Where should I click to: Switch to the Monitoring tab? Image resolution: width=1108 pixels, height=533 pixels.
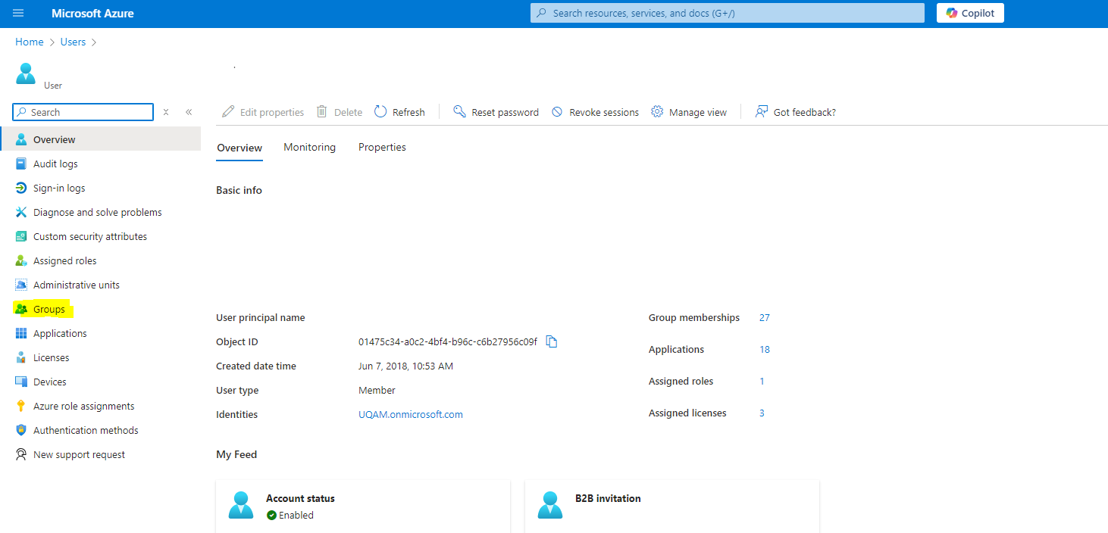pos(309,147)
